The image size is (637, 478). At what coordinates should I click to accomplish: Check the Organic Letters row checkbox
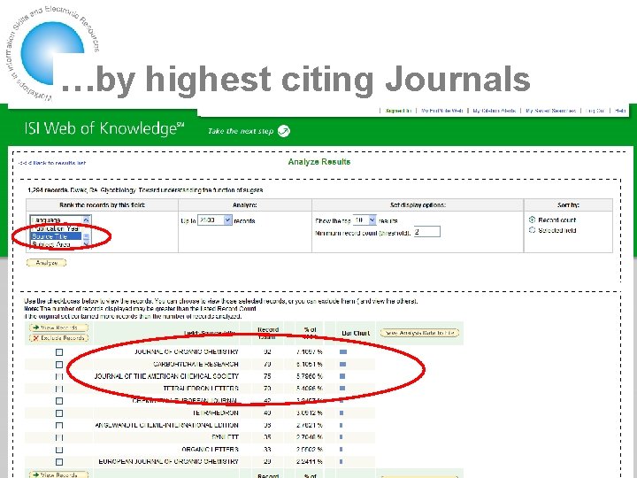(59, 450)
